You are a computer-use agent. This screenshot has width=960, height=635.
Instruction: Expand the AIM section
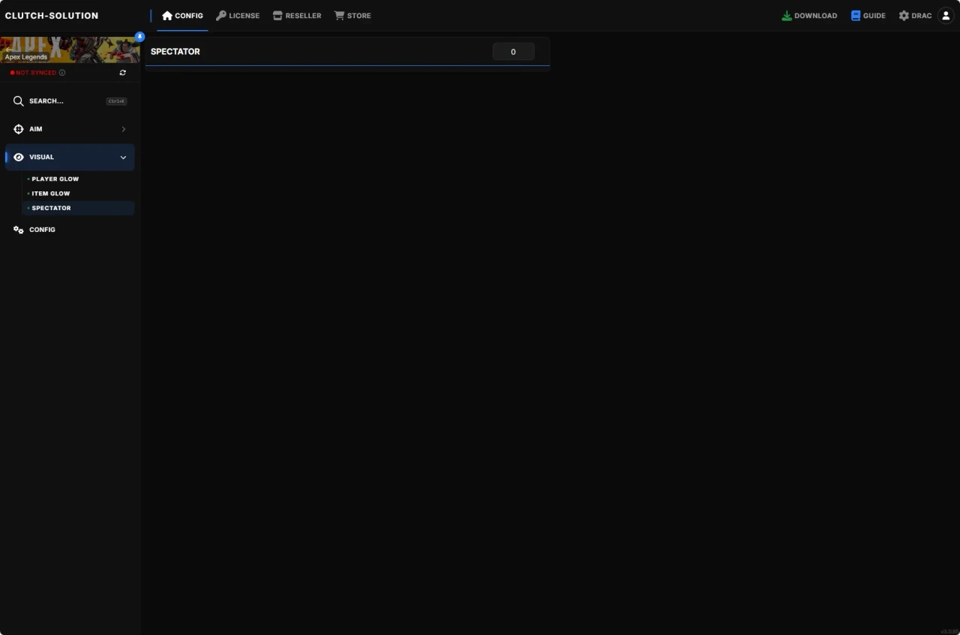(123, 128)
